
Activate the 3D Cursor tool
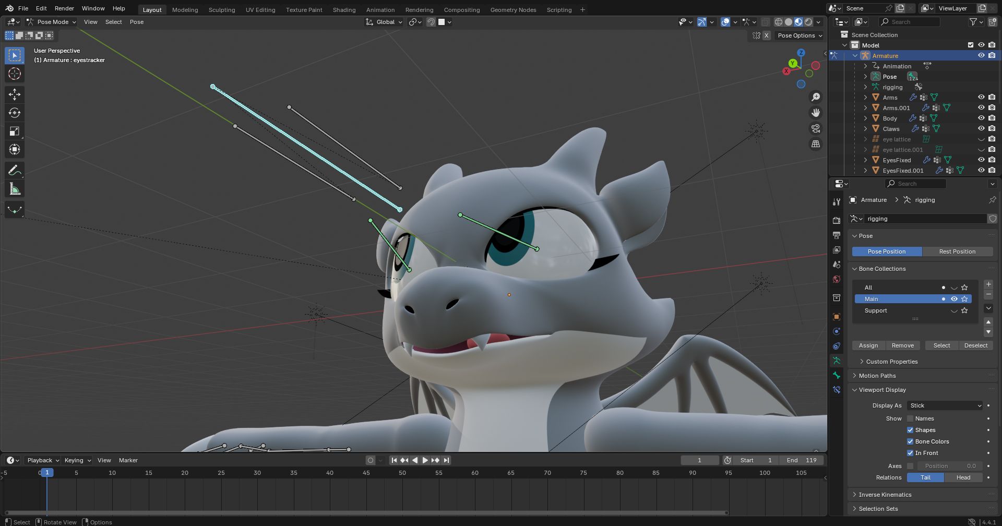point(15,74)
